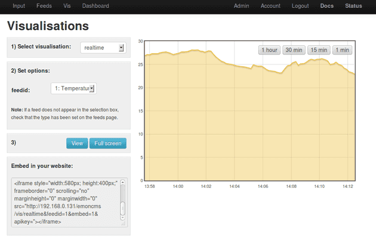Screen dimensions: 376x247
Task: Open the Dashboard page
Action: [x=95, y=6]
